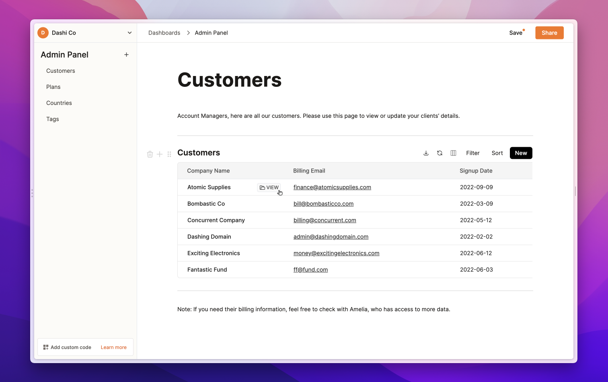Viewport: 608px width, 382px height.
Task: Go to the Countries page
Action: point(59,103)
